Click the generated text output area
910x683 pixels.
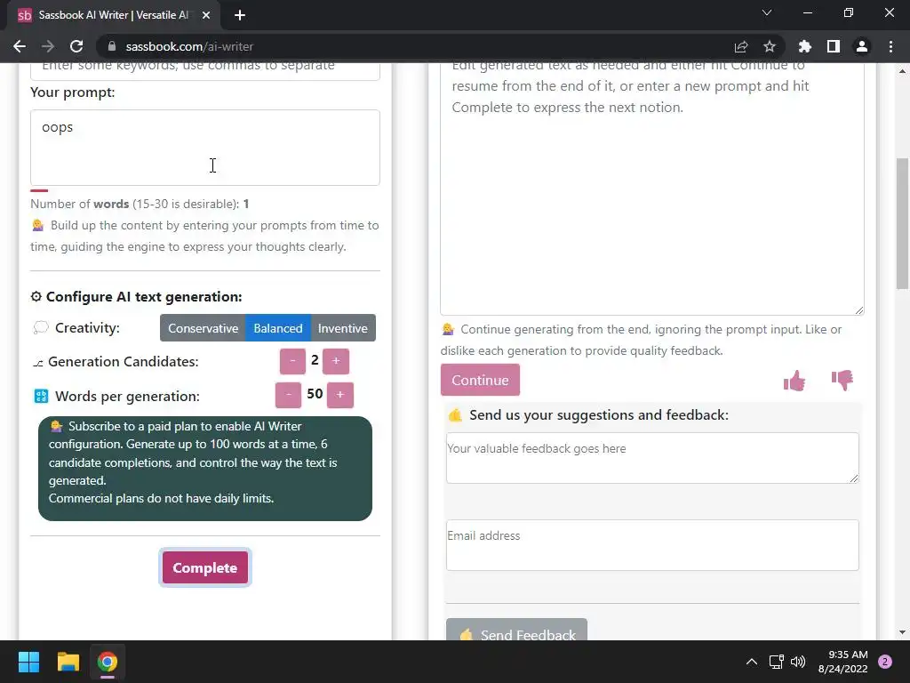click(651, 189)
